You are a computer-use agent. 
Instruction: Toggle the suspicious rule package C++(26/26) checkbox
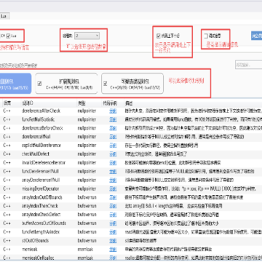coord(106,84)
